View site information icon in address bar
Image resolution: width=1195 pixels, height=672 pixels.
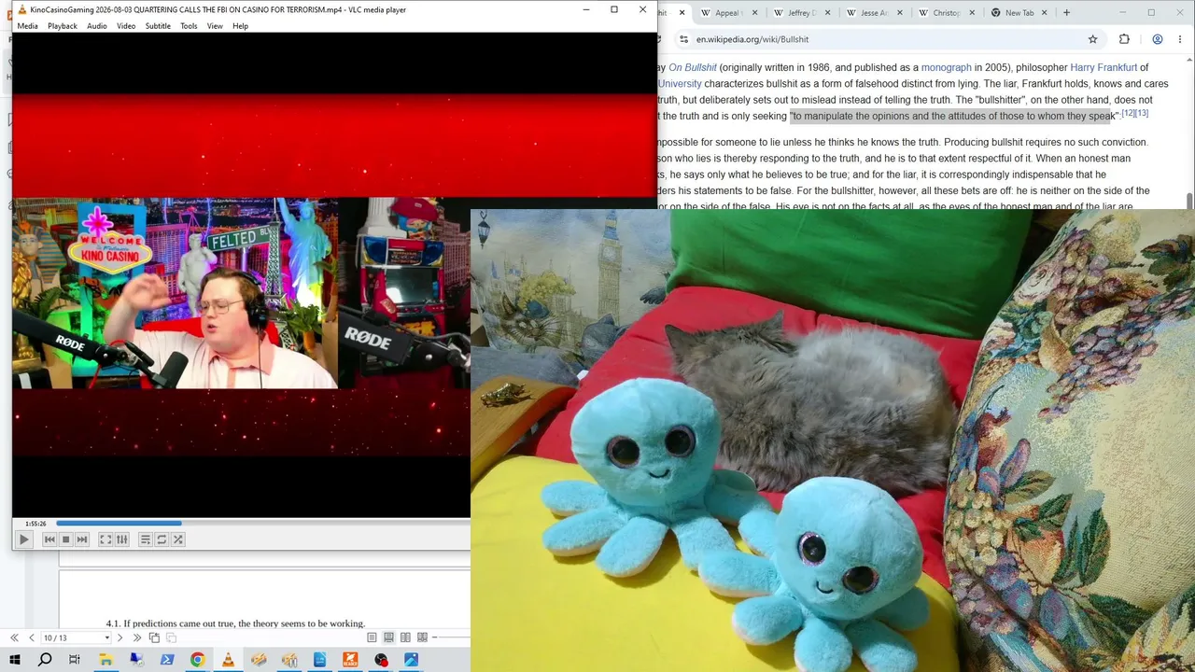(683, 39)
